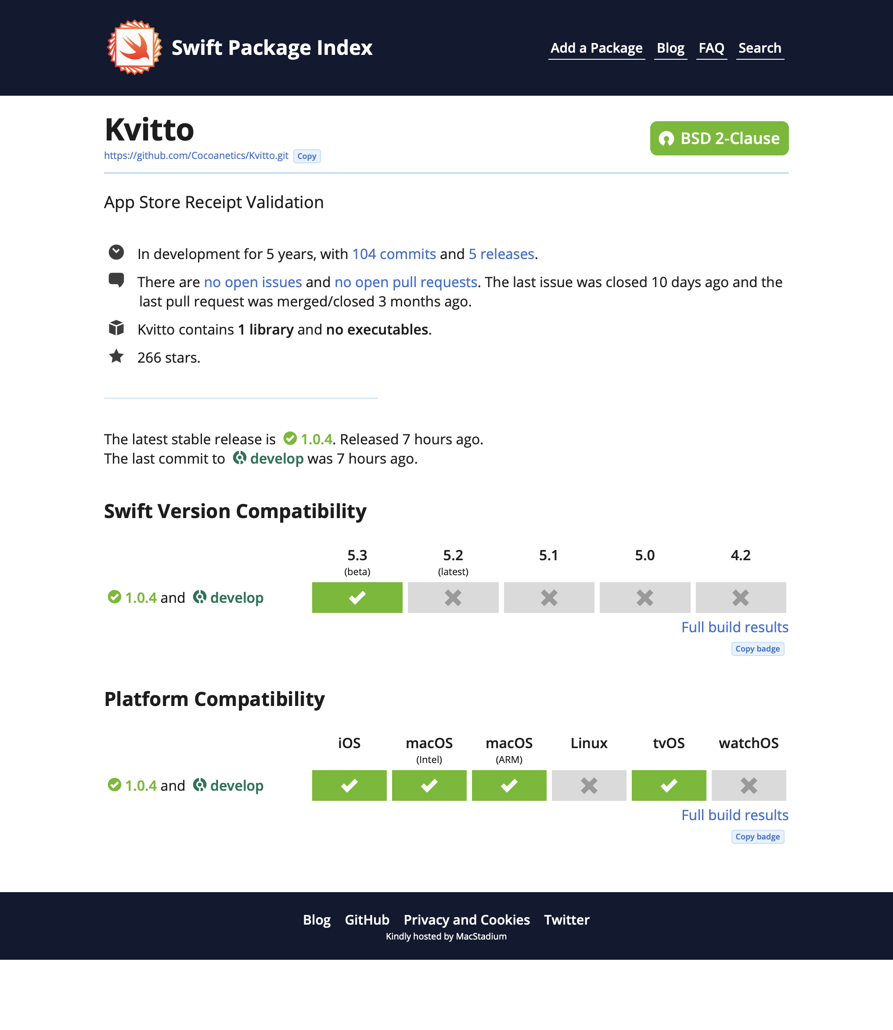Go to Blog in the header
The image size is (893, 1030).
(670, 48)
